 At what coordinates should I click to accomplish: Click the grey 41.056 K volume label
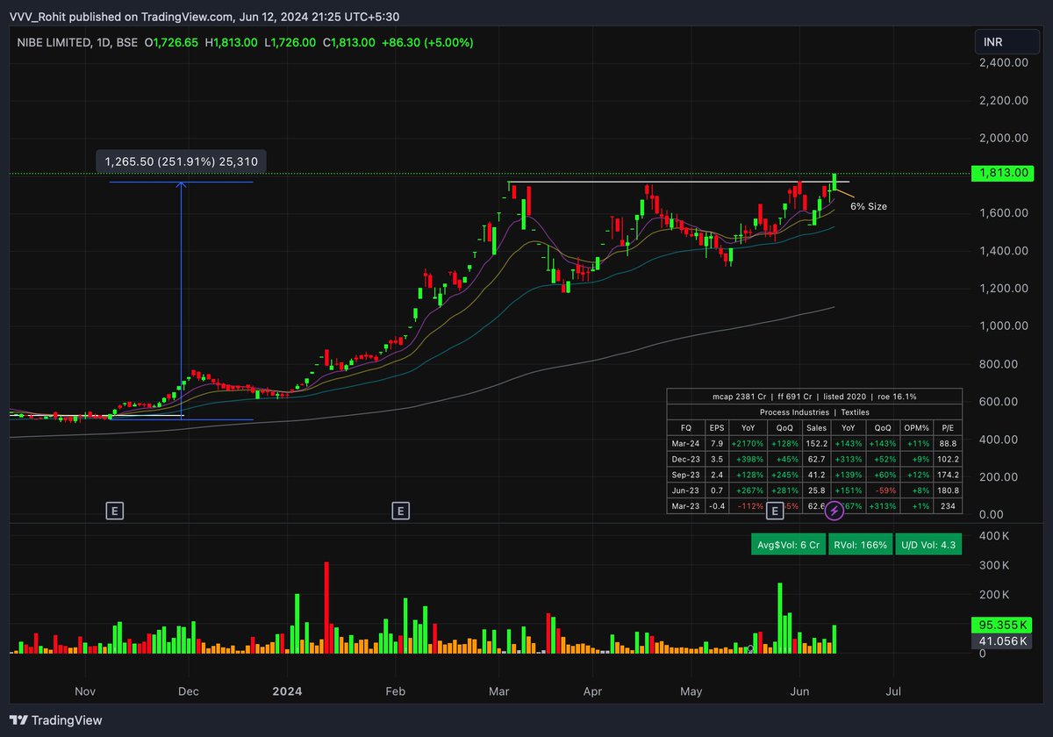coord(1001,641)
